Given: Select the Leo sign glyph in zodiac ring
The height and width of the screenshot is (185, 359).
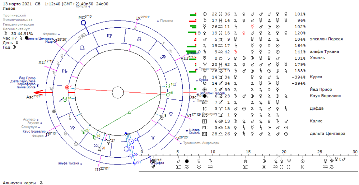Looking at the screenshot, I should click(139, 39).
